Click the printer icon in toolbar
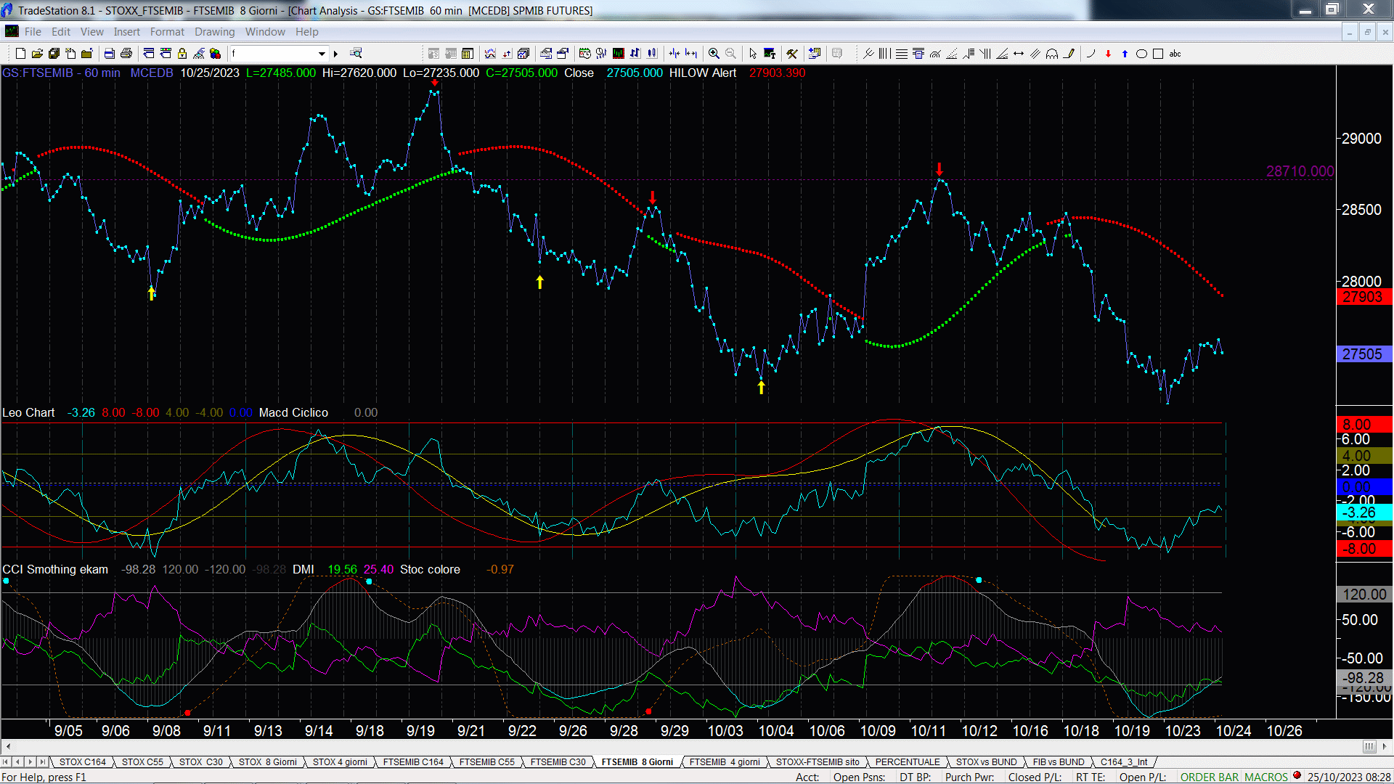The width and height of the screenshot is (1394, 784). tap(126, 54)
